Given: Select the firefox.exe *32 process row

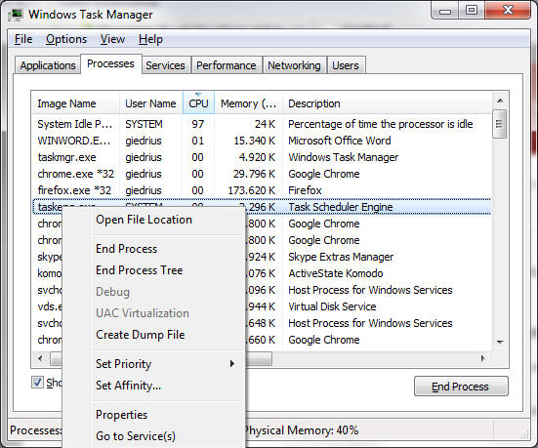Looking at the screenshot, I should click(x=262, y=190).
